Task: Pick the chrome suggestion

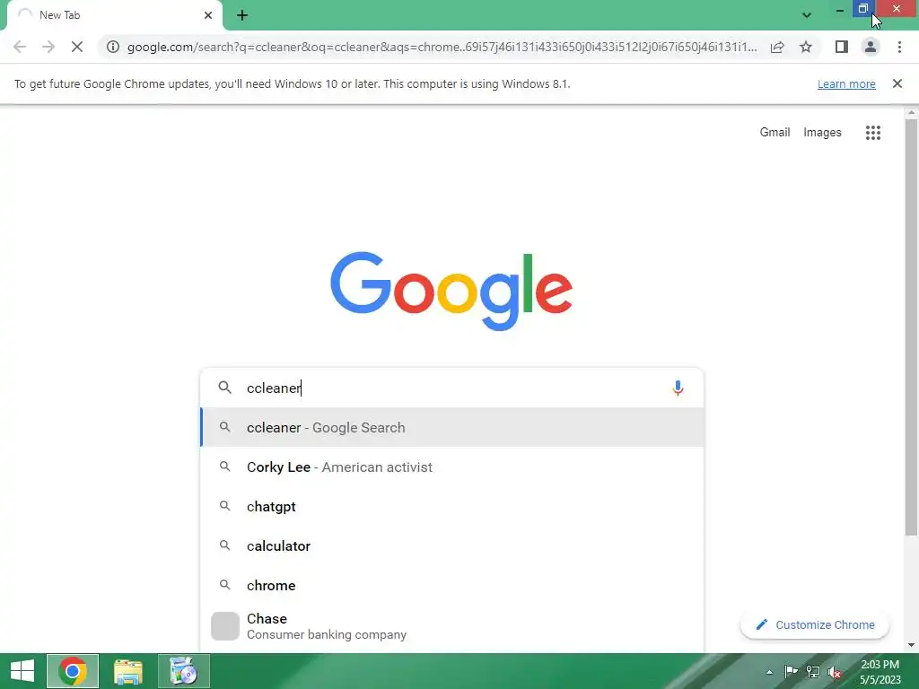Action: pos(452,585)
